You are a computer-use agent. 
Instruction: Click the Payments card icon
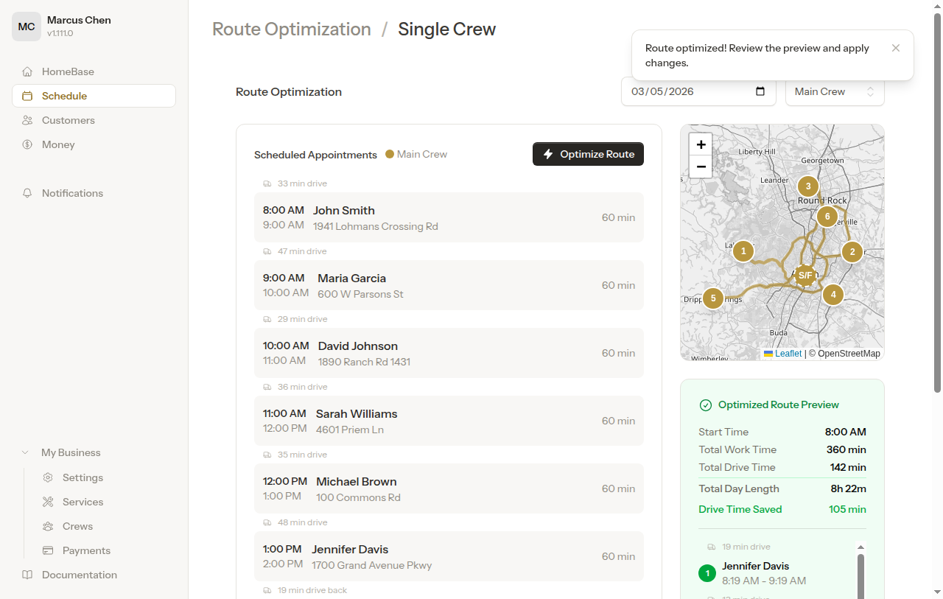point(48,550)
